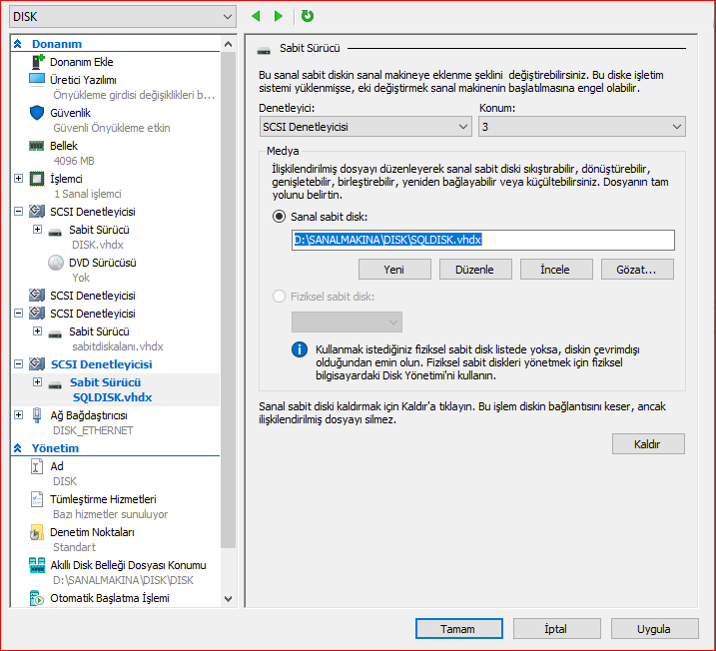Select the Ağ Bağdaştırıcısı network icon
716x651 pixels.
(x=37, y=415)
